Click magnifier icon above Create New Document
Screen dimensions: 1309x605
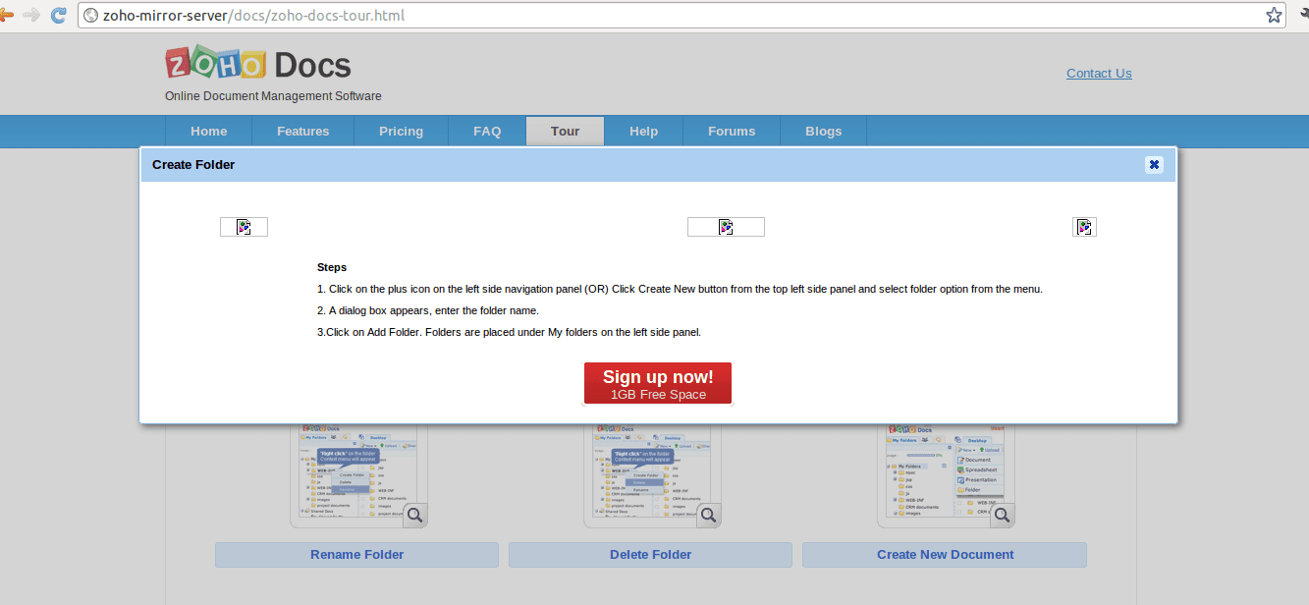[1002, 515]
